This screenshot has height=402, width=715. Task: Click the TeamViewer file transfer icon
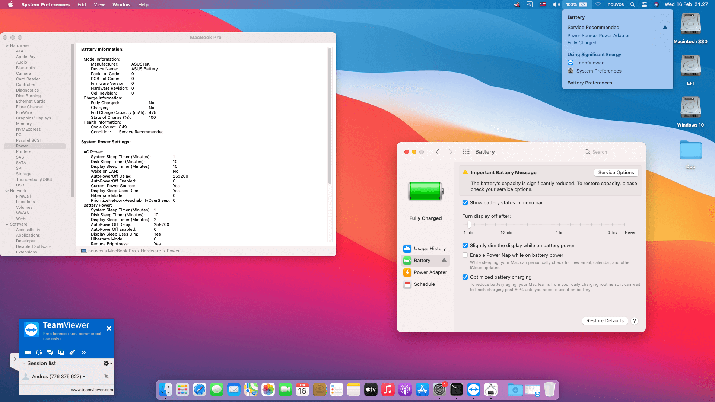[x=61, y=352]
